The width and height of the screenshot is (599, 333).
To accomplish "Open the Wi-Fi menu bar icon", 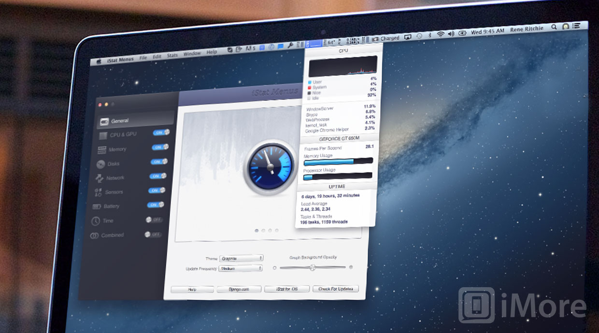I will tap(441, 34).
